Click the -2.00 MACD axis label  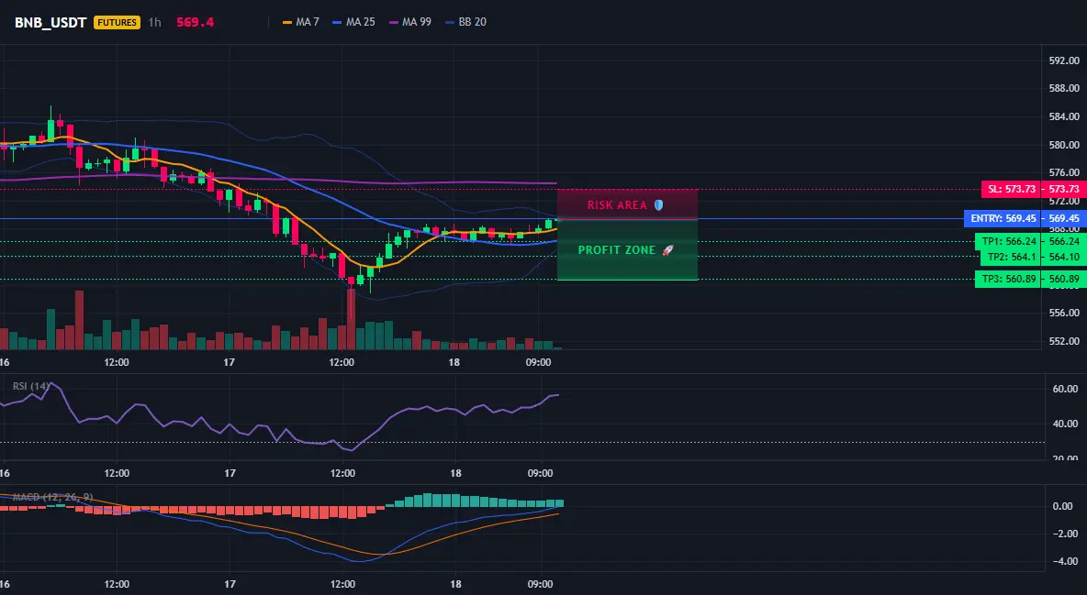[1066, 534]
